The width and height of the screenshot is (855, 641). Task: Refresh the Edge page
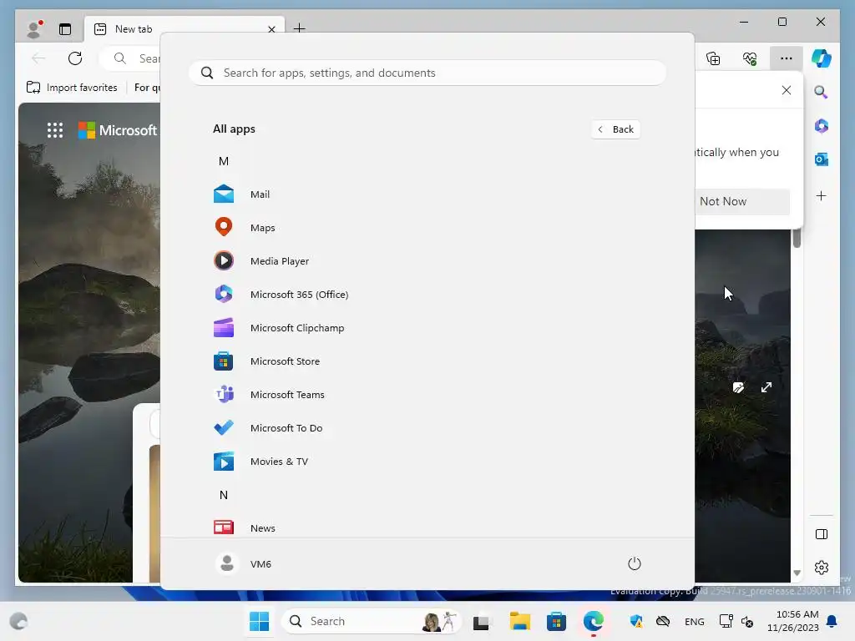75,58
